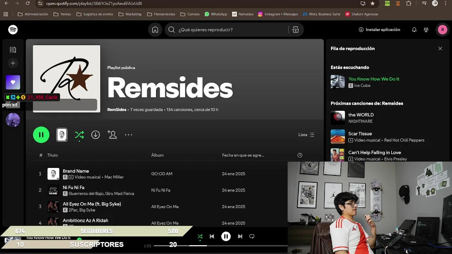Select All Eyez On Me (ft. Big Syke)

[92, 204]
